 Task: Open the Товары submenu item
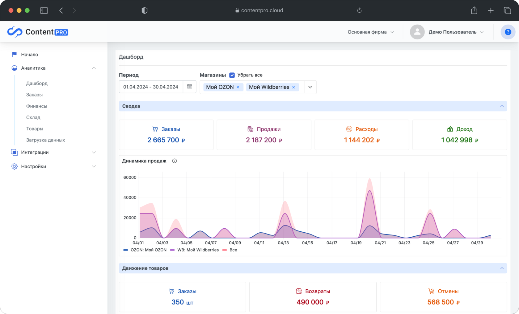pyautogui.click(x=35, y=128)
